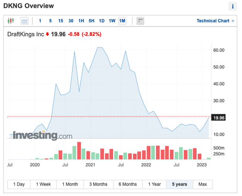Select the highlighted 1M interval
Viewport: 242px width, 196px height.
tap(122, 21)
